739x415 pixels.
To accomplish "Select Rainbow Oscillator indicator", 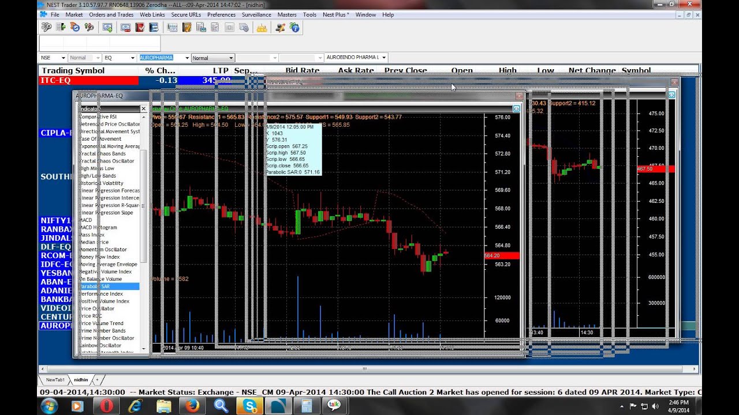I will coord(109,345).
